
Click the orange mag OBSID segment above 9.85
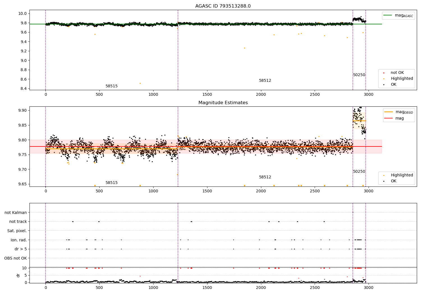359,121
